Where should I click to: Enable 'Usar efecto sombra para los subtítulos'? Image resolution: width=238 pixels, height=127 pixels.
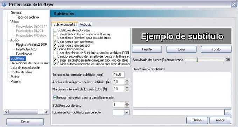55,38
